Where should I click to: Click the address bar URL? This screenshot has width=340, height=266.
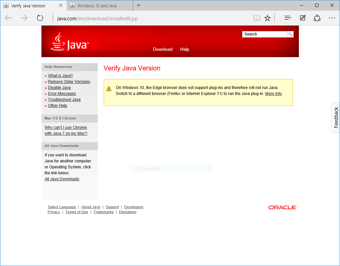tap(97, 18)
